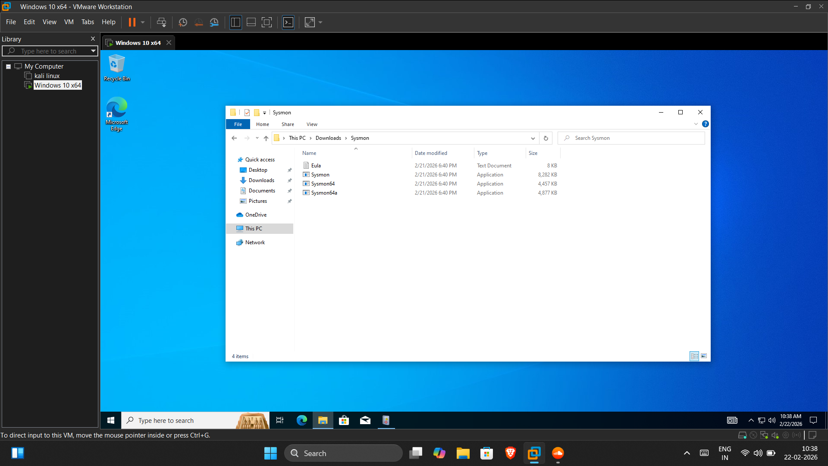
Task: Pause the running virtual machine
Action: [132, 22]
